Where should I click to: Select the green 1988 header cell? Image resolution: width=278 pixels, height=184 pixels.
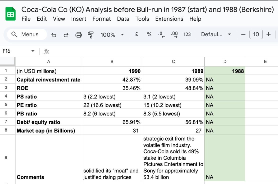click(x=225, y=71)
